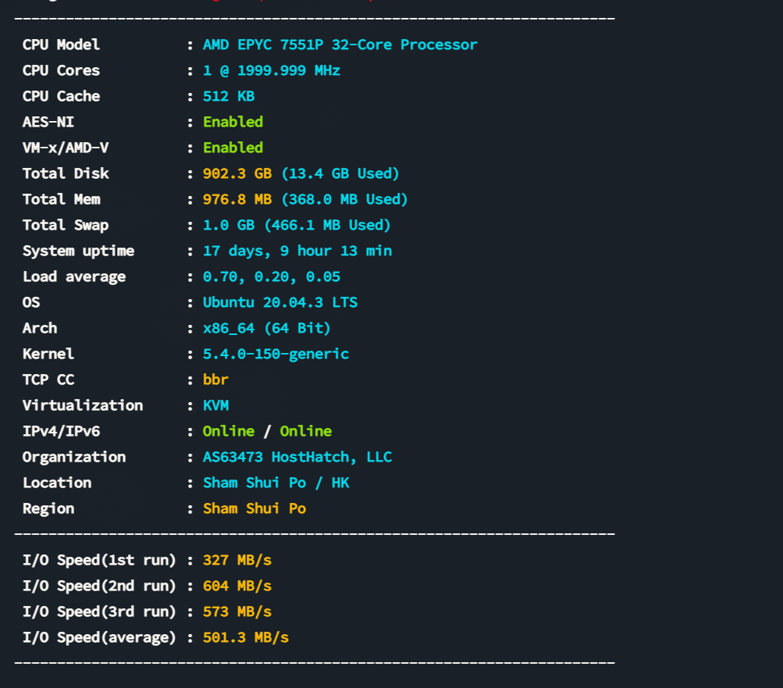Click the x86_64 (64 Bit) Arch value

click(266, 328)
